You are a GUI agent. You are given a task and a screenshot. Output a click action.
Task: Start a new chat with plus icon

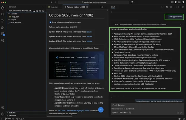[x=162, y=7]
